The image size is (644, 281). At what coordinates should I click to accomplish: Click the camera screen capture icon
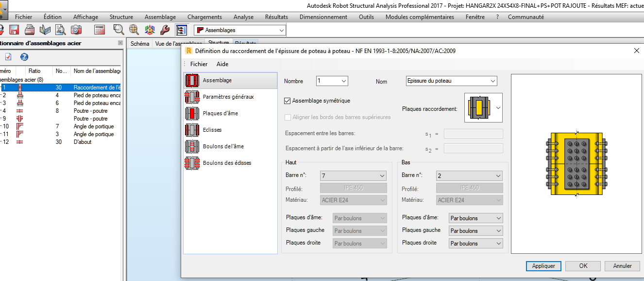click(76, 30)
